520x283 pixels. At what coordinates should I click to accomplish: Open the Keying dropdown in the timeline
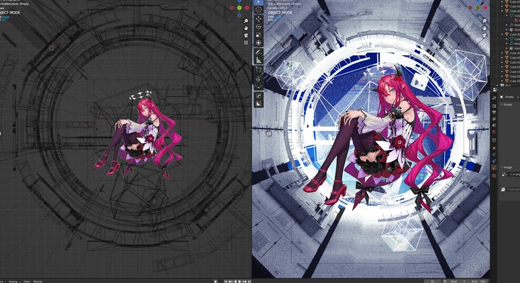point(14,281)
